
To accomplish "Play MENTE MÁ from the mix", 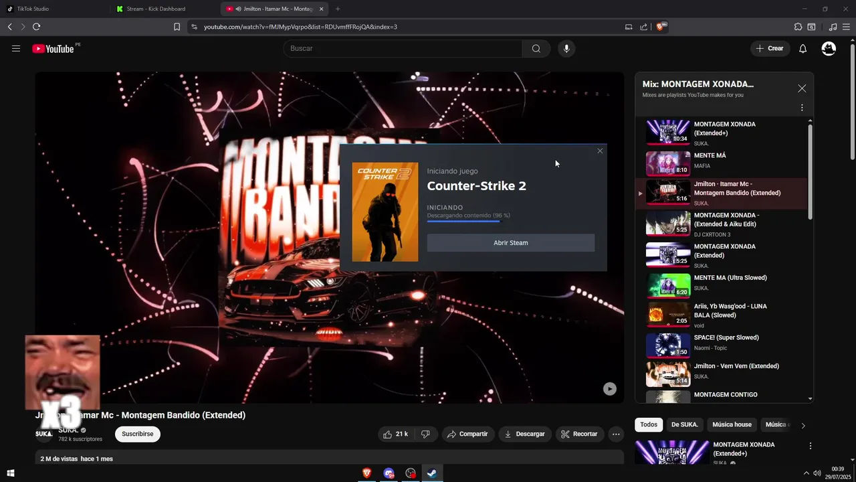I will tap(722, 162).
